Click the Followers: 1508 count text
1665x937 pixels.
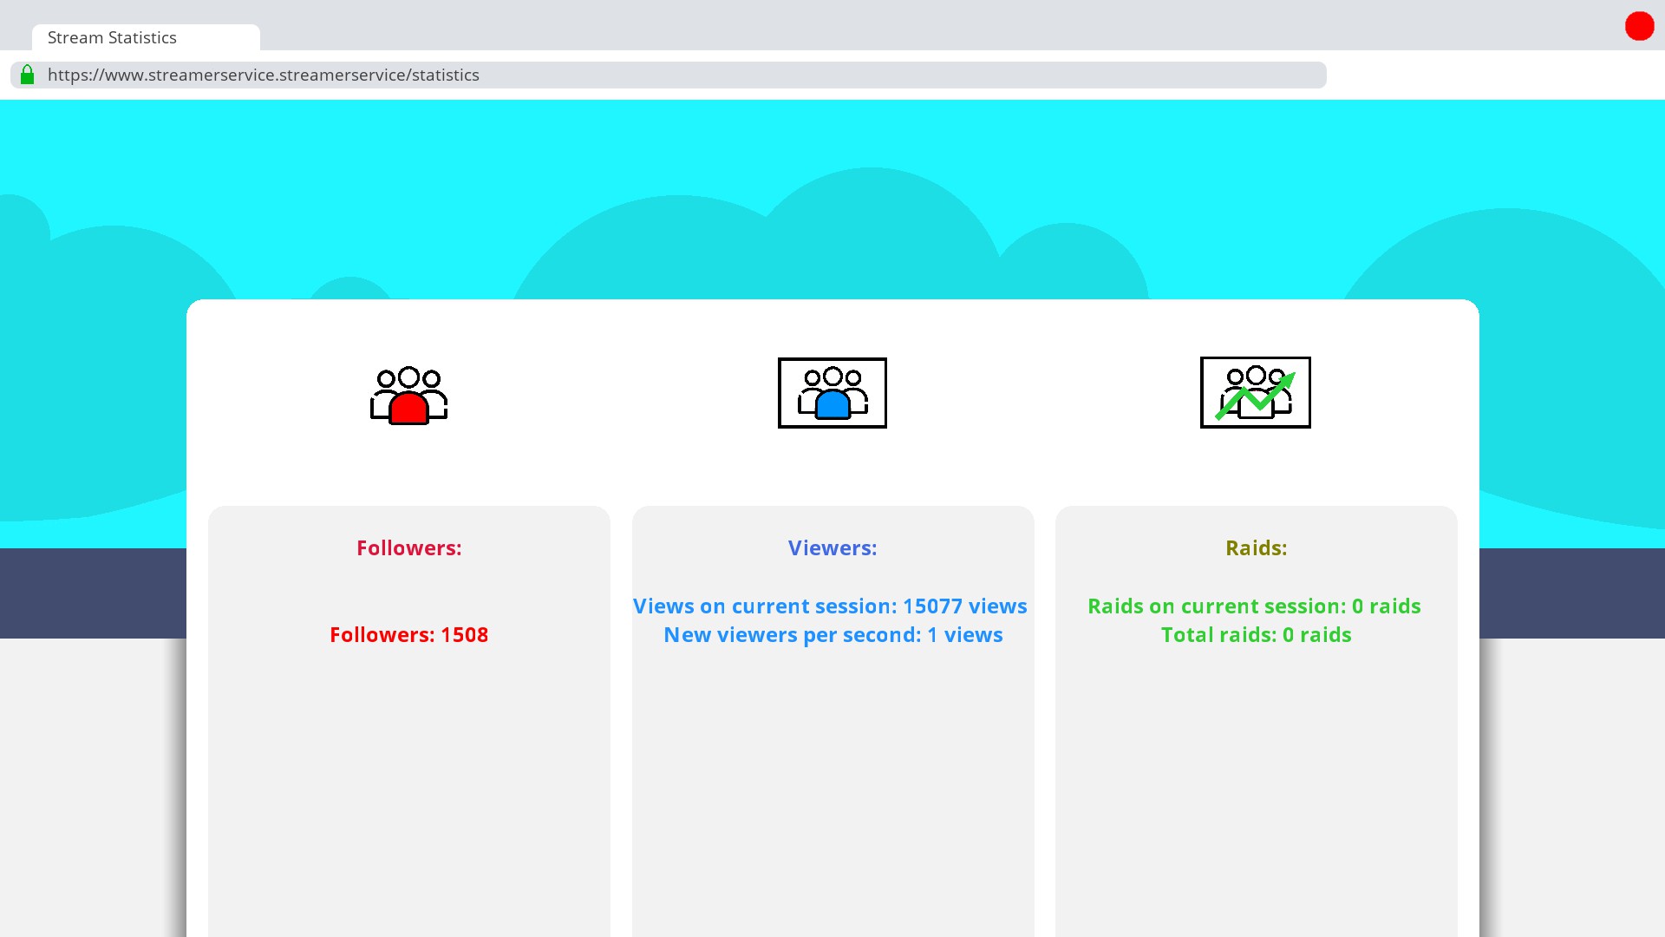coord(408,635)
